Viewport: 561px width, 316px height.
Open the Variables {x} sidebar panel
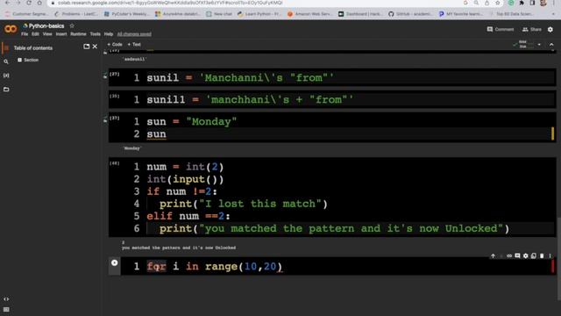6,75
